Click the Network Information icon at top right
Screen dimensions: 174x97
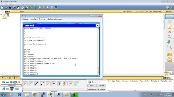point(168,8)
